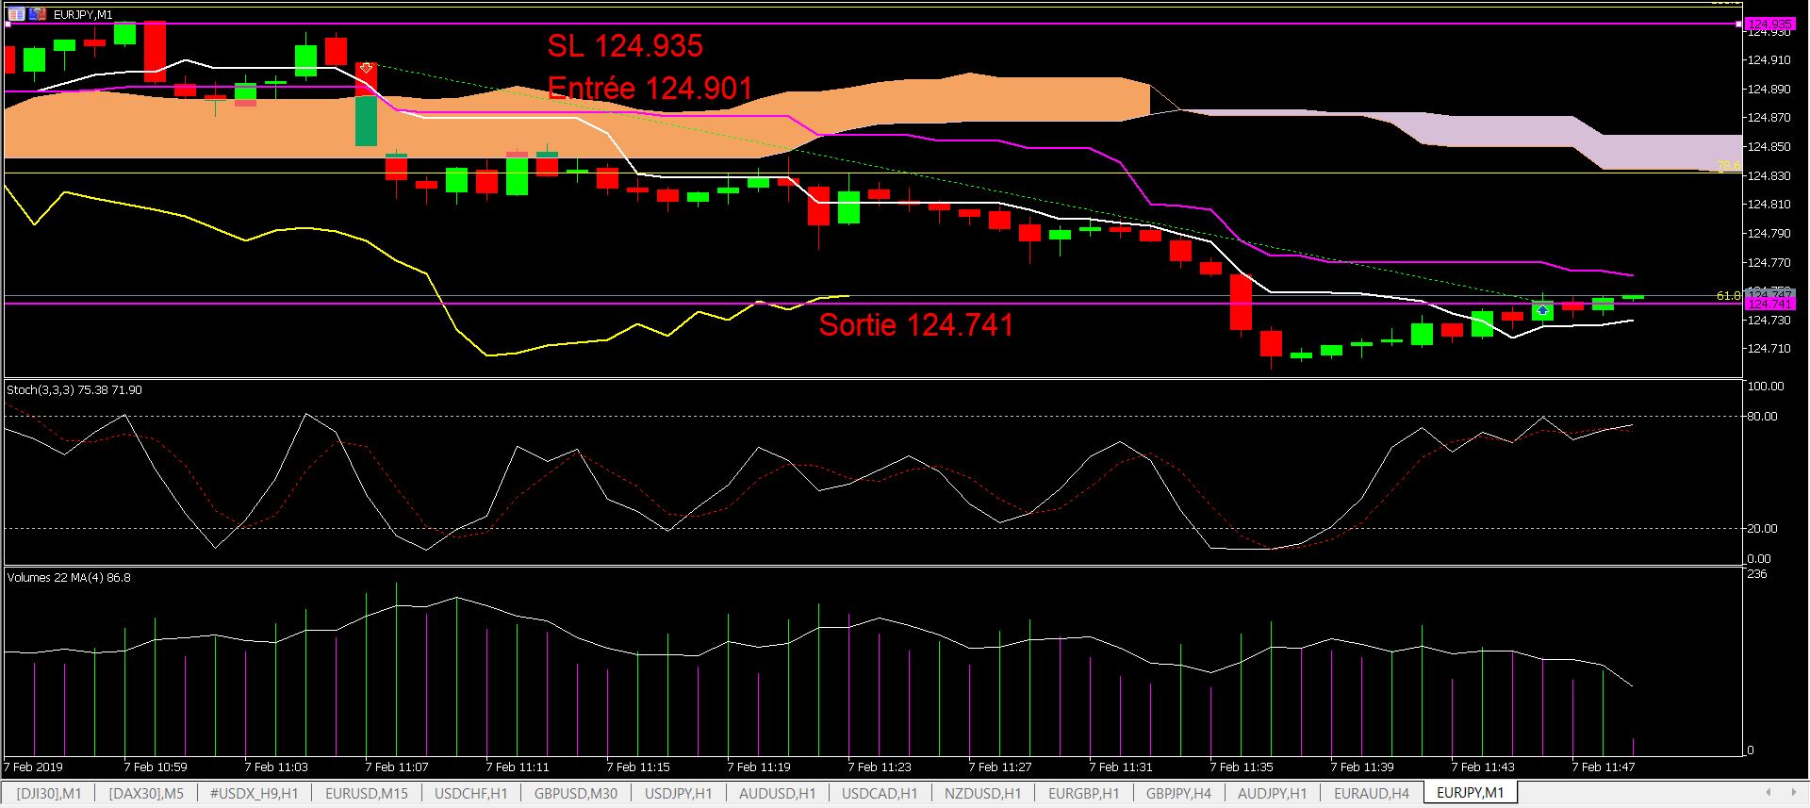This screenshot has height=808, width=1810.
Task: Select the USDJPY,H1 chart tab
Action: [x=679, y=794]
